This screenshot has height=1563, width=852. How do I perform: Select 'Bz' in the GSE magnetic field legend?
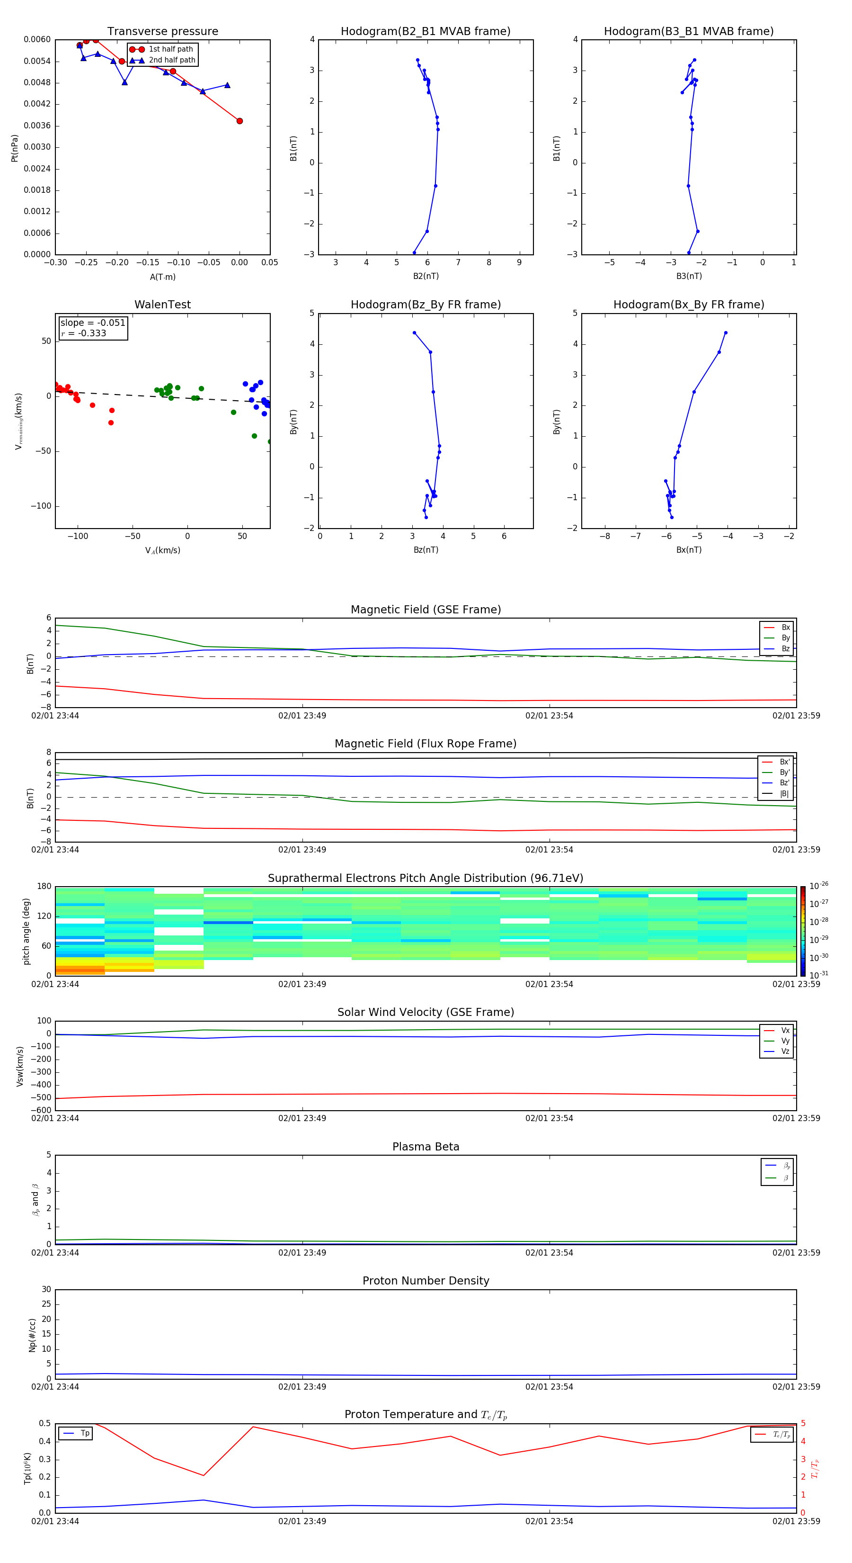(x=777, y=648)
